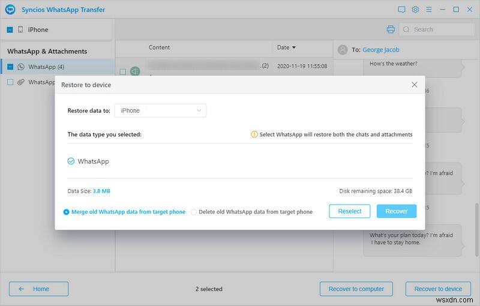
Task: Click the "2 selected" status text
Action: [209, 289]
